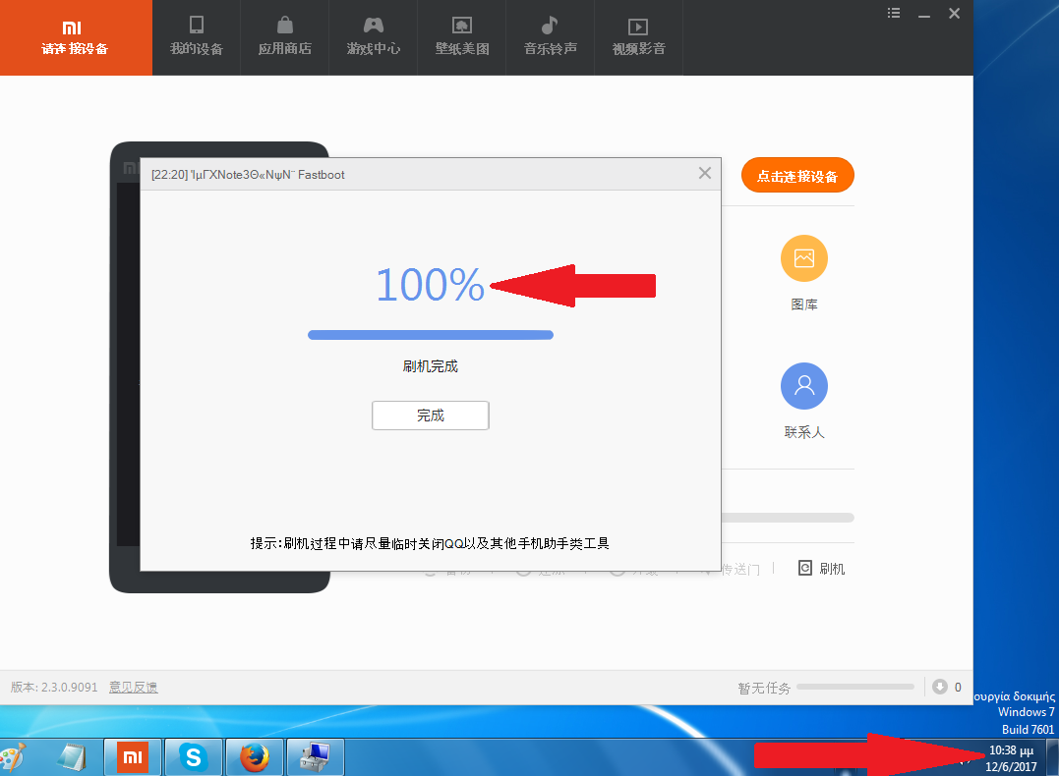The image size is (1059, 776).
Task: Minimize the Mi assistant window
Action: (x=924, y=14)
